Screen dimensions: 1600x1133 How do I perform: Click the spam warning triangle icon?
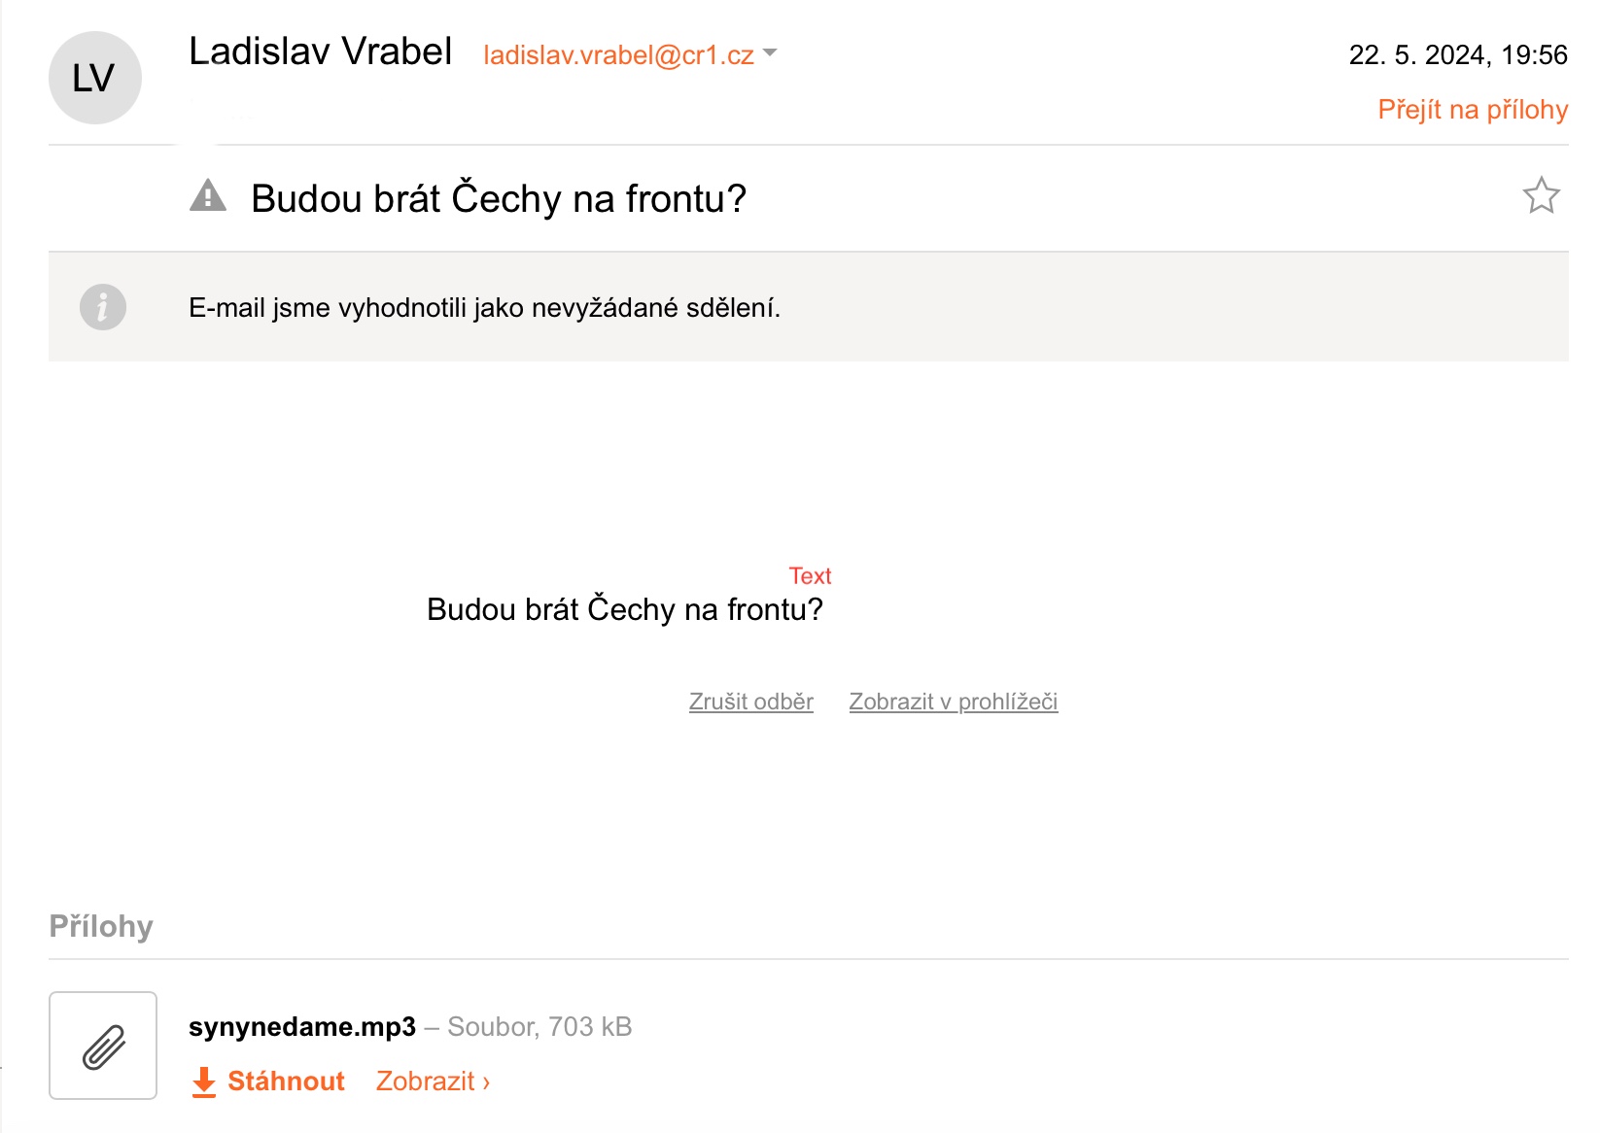207,195
